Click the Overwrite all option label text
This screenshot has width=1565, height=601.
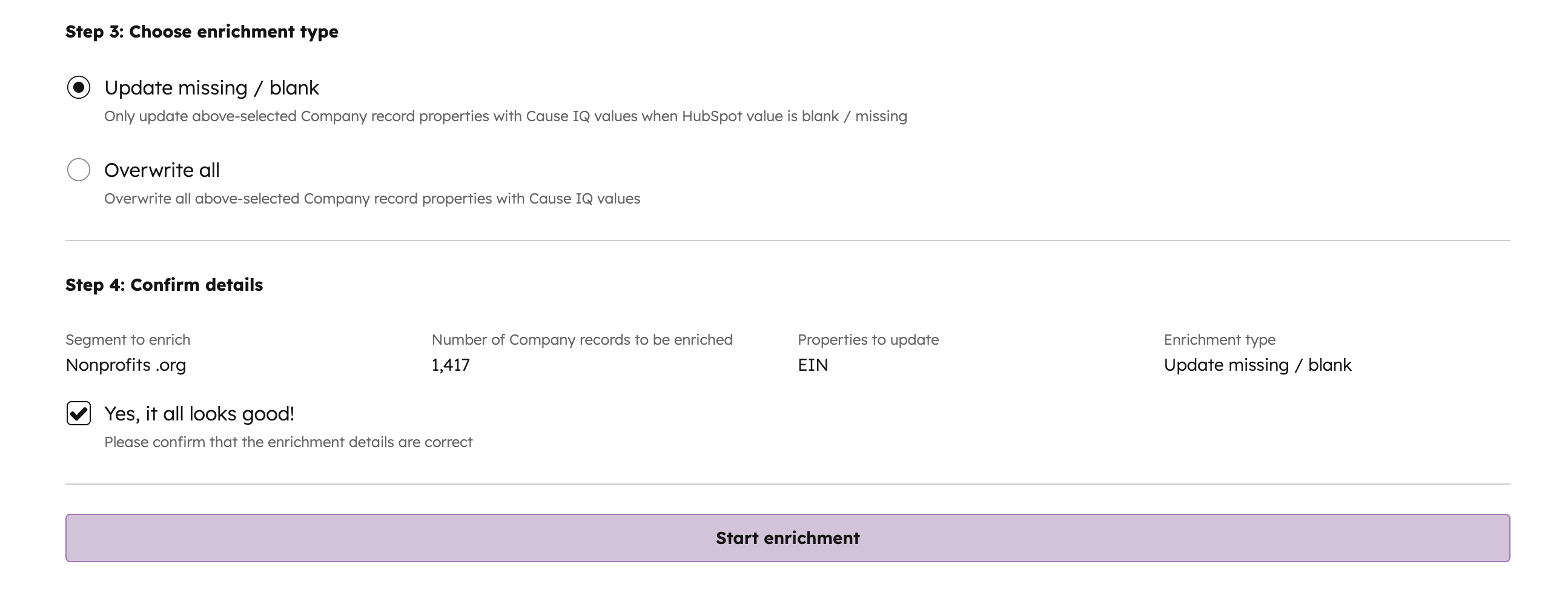pos(162,170)
